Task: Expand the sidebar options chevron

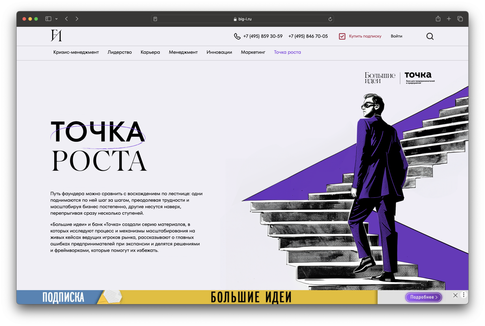Action: coord(57,19)
